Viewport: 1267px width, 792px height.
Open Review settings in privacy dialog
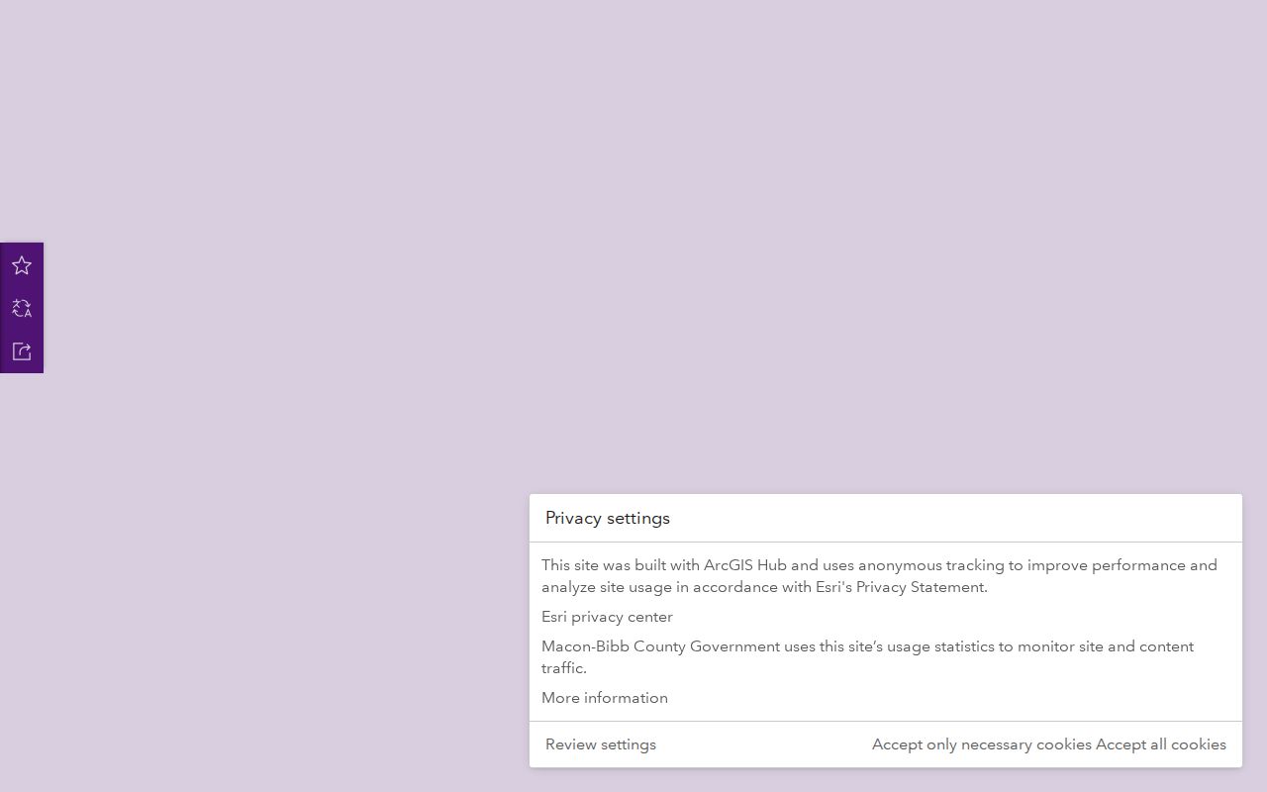tap(601, 744)
